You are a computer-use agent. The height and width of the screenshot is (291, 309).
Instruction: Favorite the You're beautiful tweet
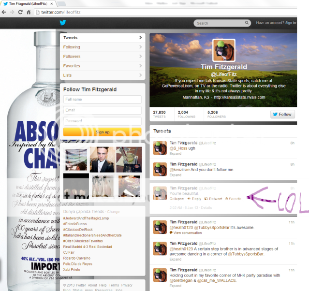(x=234, y=199)
